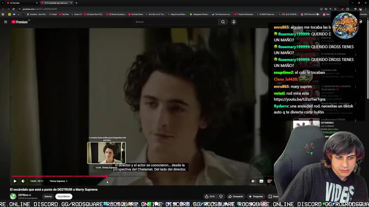
Task: Click the Unirme membership button
Action: (x=48, y=196)
